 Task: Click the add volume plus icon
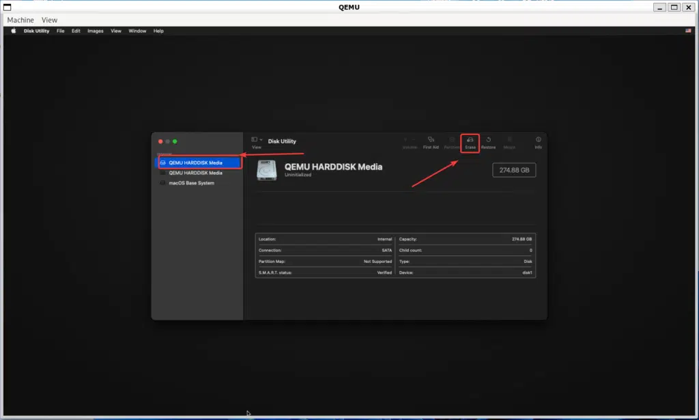coord(405,140)
